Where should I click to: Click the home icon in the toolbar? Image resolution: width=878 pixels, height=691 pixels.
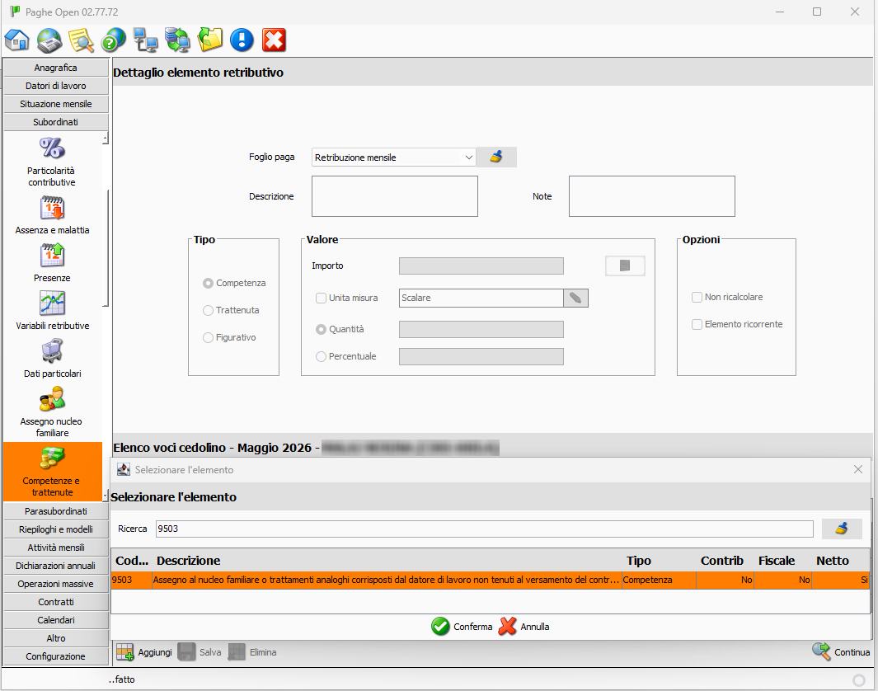click(x=17, y=40)
